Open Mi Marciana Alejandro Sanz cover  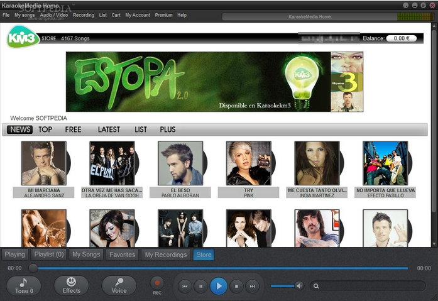coord(44,163)
